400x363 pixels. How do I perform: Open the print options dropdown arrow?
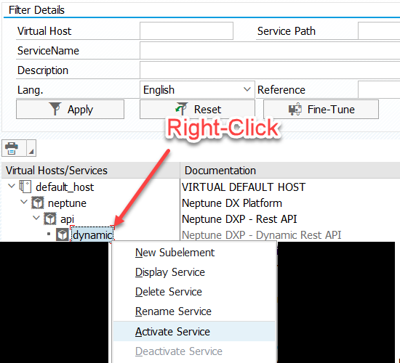tap(31, 148)
